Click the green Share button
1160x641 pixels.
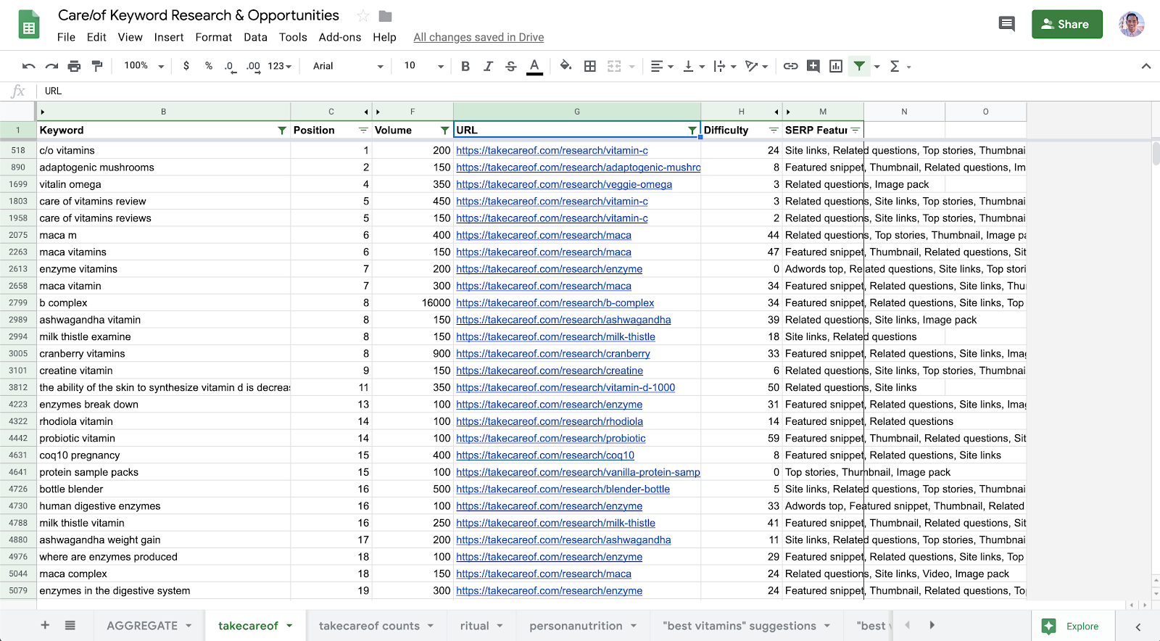tap(1066, 24)
